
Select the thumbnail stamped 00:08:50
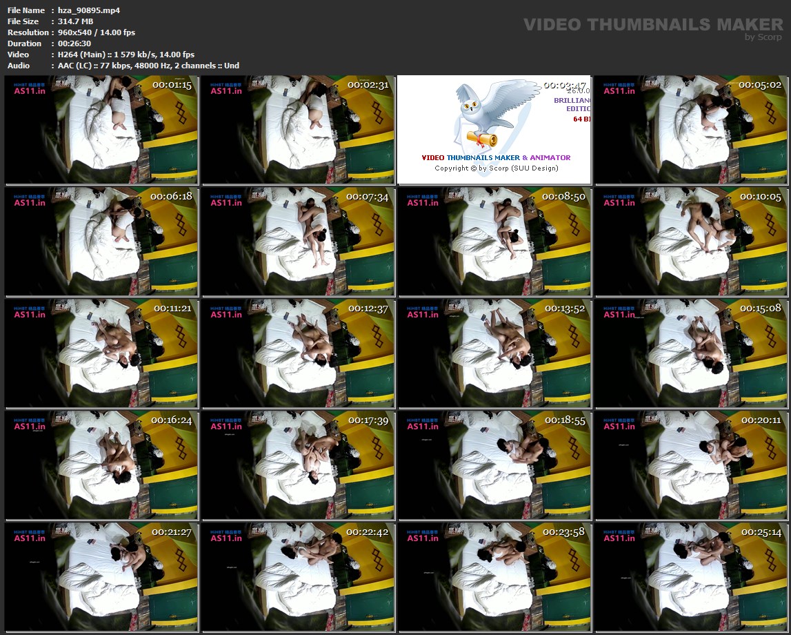494,242
